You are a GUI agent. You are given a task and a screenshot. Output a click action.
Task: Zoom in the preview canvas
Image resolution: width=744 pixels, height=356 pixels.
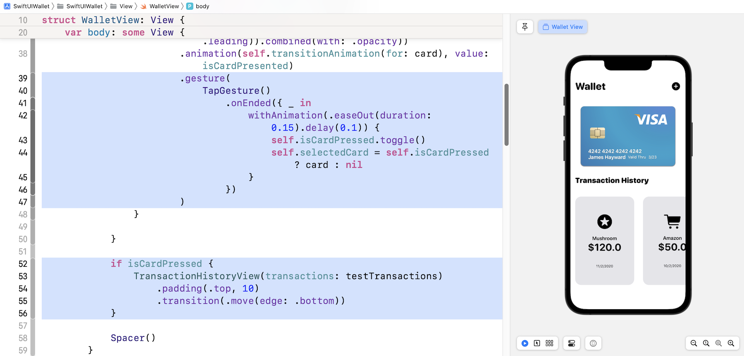(731, 343)
